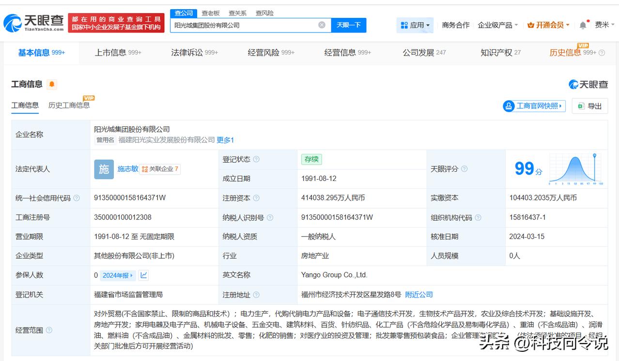Click the 施 avatar of legal representative
Image resolution: width=619 pixels, height=361 pixels.
tap(104, 169)
